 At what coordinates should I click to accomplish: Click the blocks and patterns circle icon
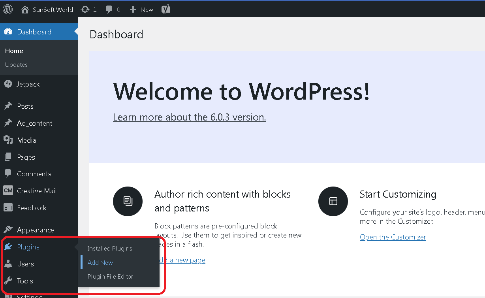click(128, 201)
